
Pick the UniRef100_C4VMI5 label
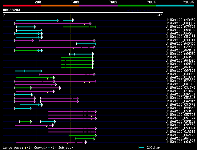pyautogui.click(x=180, y=101)
